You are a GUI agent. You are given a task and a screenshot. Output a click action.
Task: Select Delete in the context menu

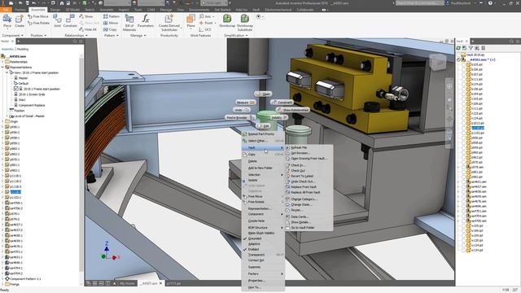[263, 161]
